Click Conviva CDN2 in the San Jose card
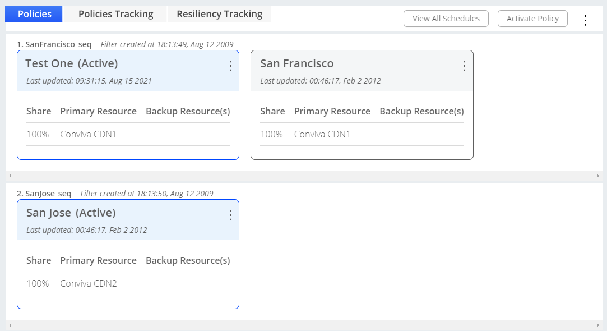 [89, 283]
